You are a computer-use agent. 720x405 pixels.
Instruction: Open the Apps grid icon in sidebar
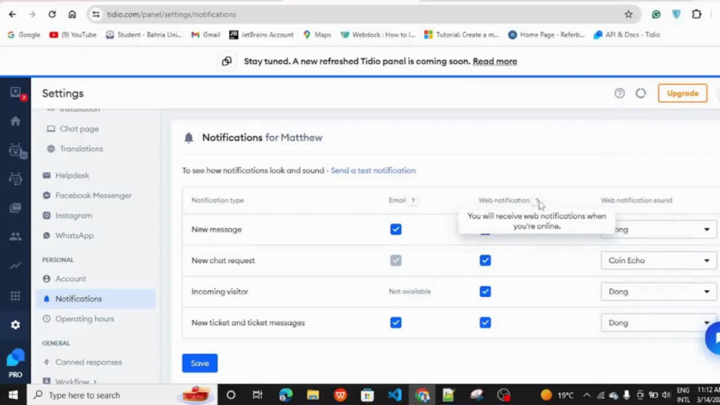tap(16, 296)
